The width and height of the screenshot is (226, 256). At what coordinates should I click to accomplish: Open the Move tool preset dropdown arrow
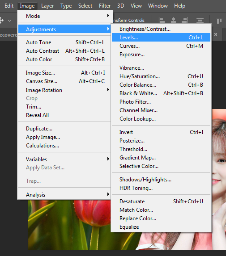(10, 21)
